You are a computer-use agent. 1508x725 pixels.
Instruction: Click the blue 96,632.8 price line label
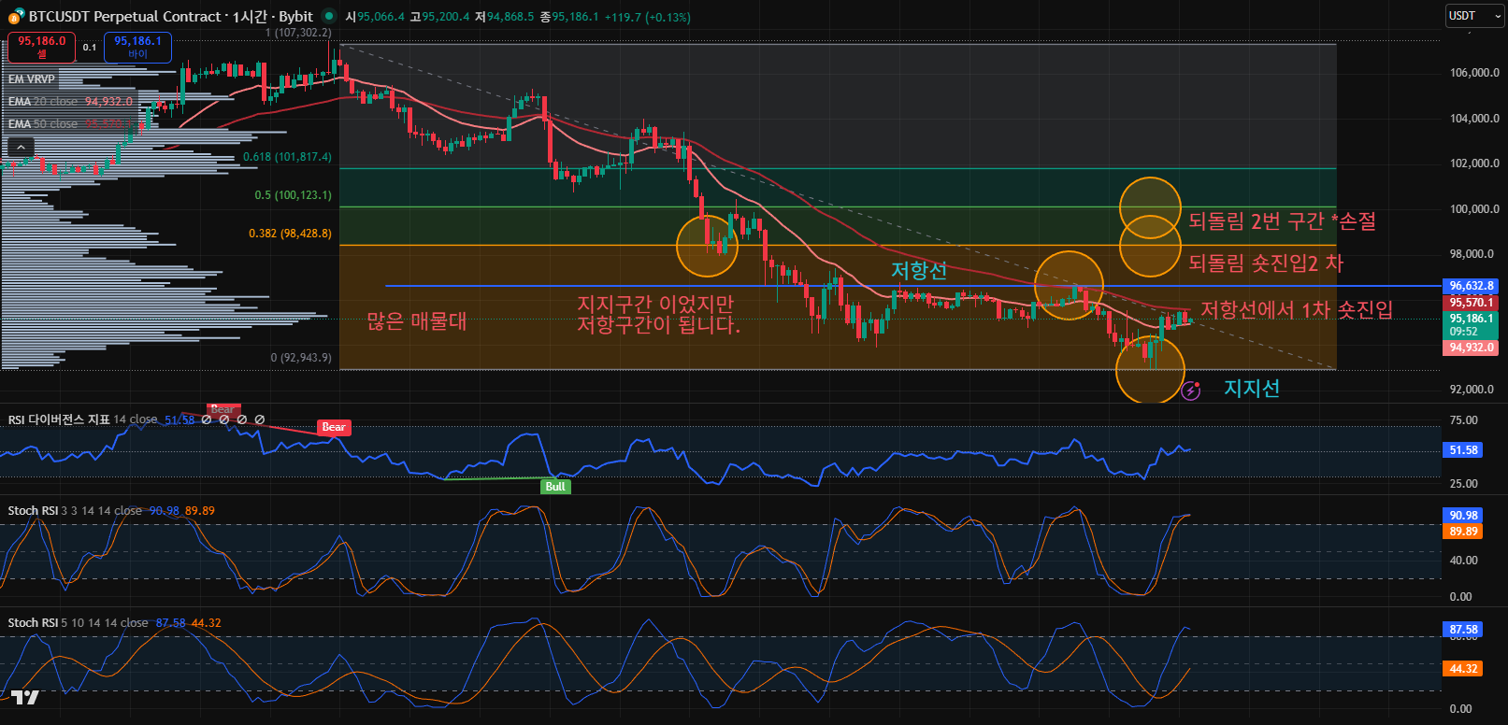click(x=1472, y=286)
